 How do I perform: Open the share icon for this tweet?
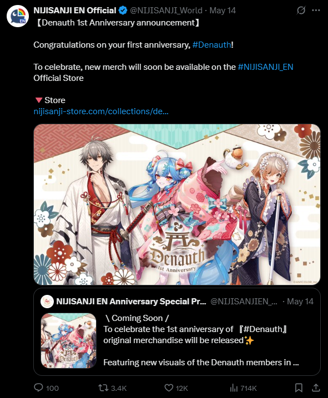(x=316, y=387)
